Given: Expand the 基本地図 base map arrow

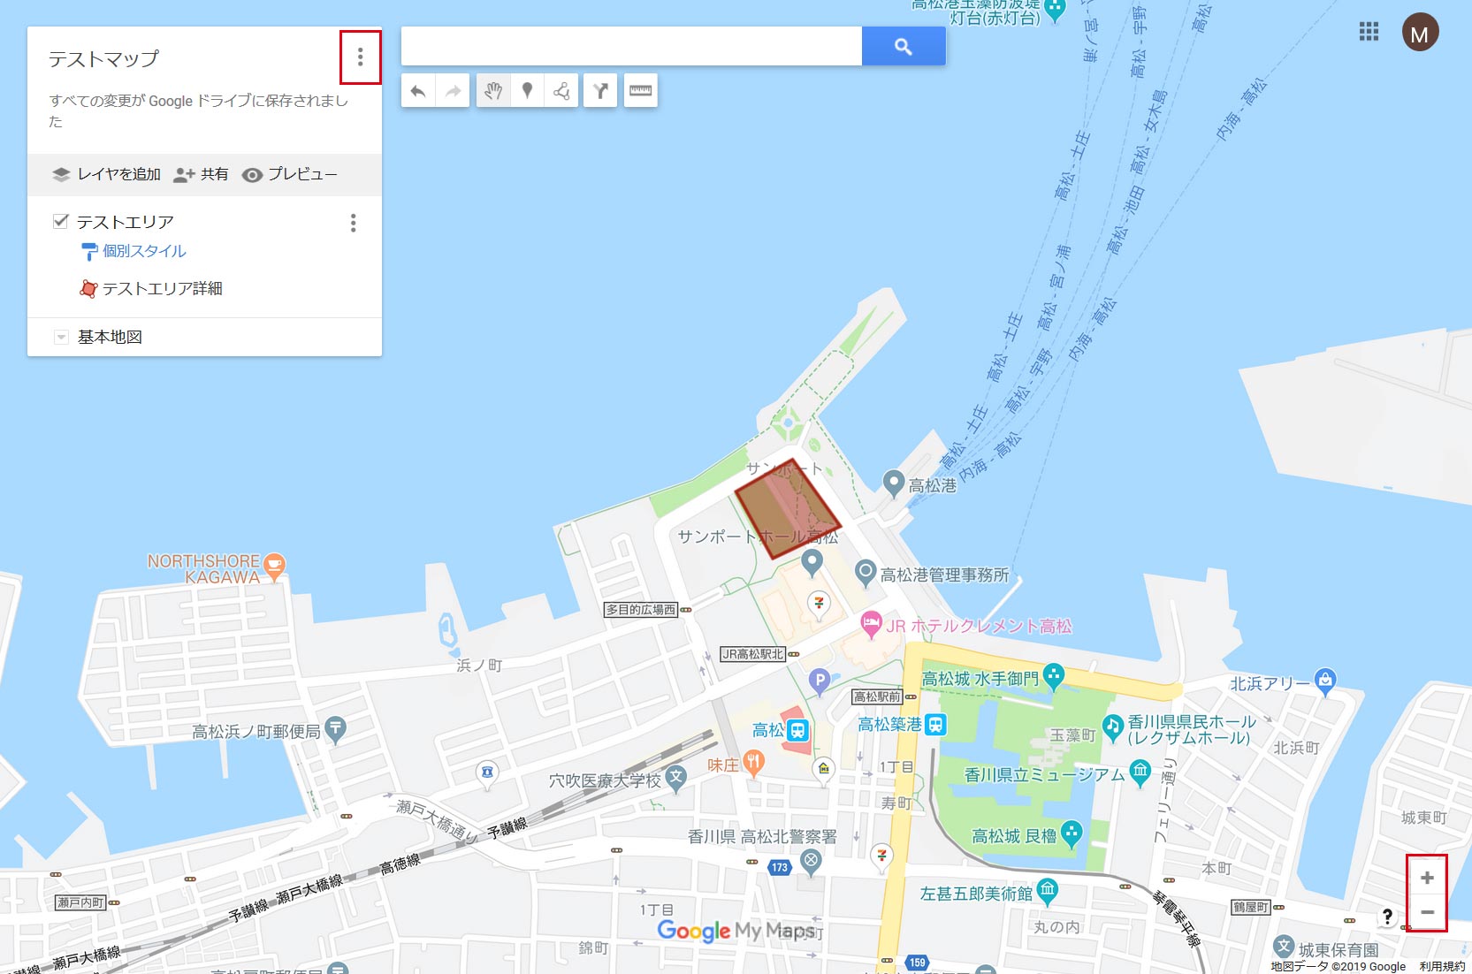Looking at the screenshot, I should click(x=61, y=338).
